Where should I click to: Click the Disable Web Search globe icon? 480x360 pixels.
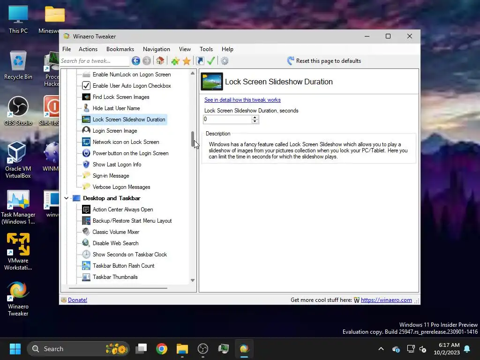86,243
